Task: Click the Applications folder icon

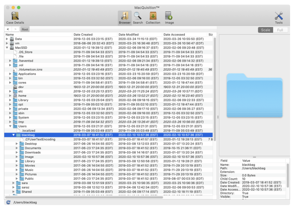Action: click(x=15, y=74)
